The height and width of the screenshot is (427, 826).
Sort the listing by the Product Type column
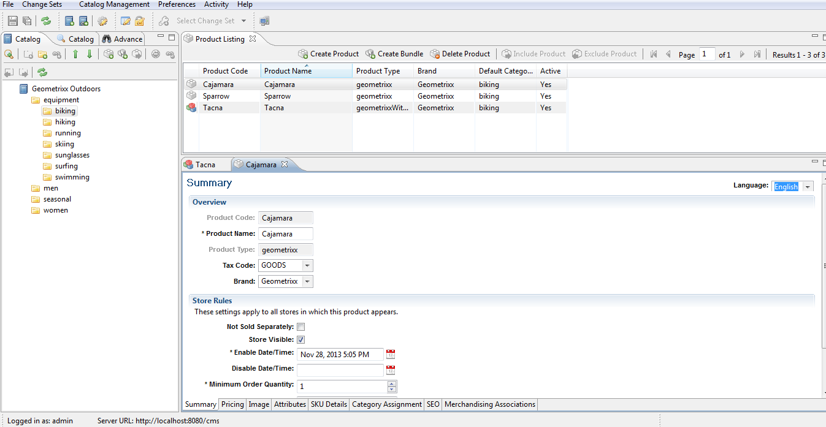(383, 71)
